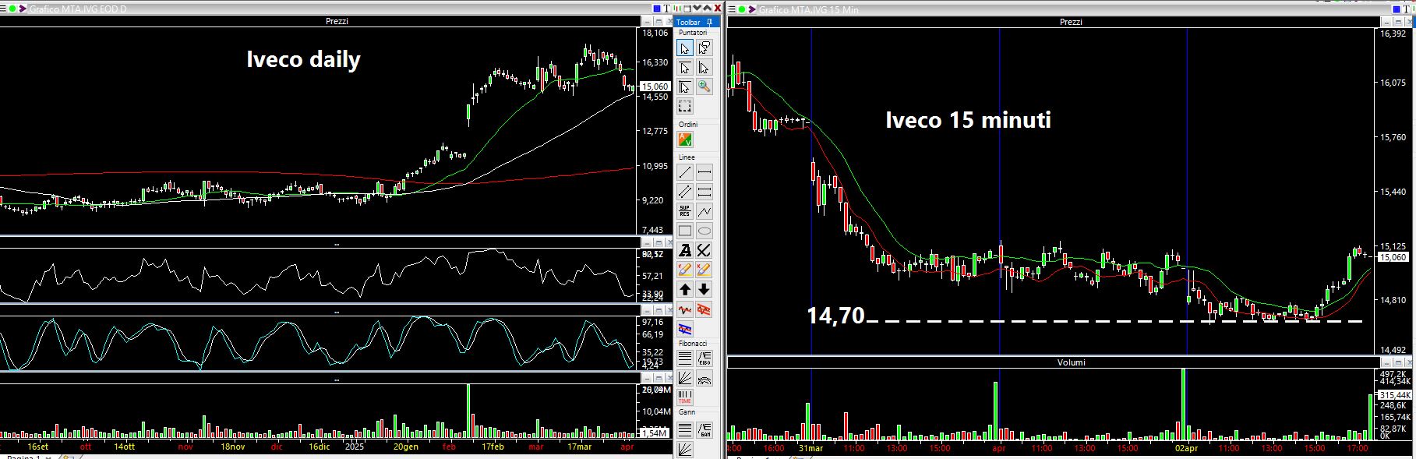Open the A/V orders tool
The image size is (1416, 459).
click(684, 140)
